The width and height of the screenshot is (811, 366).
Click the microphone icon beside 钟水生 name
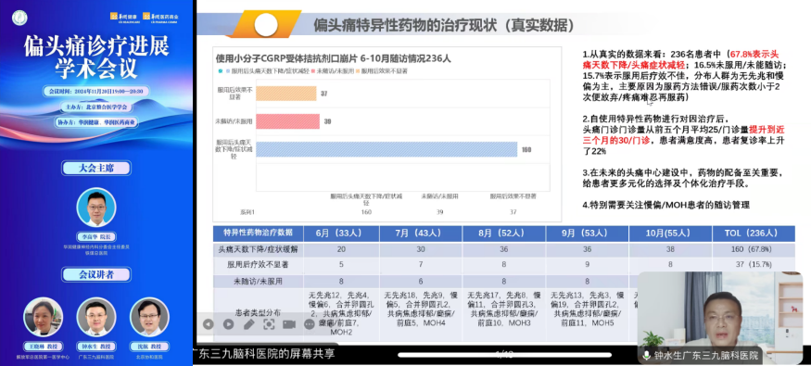(x=646, y=355)
